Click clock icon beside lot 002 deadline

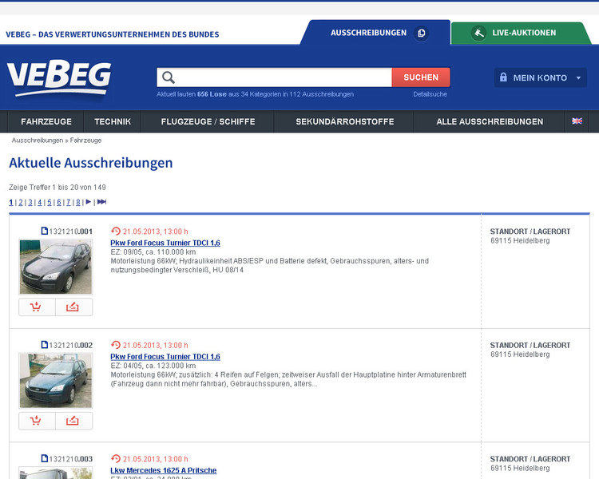tap(115, 345)
